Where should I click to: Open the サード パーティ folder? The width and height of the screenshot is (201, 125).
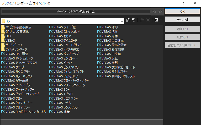12,45
